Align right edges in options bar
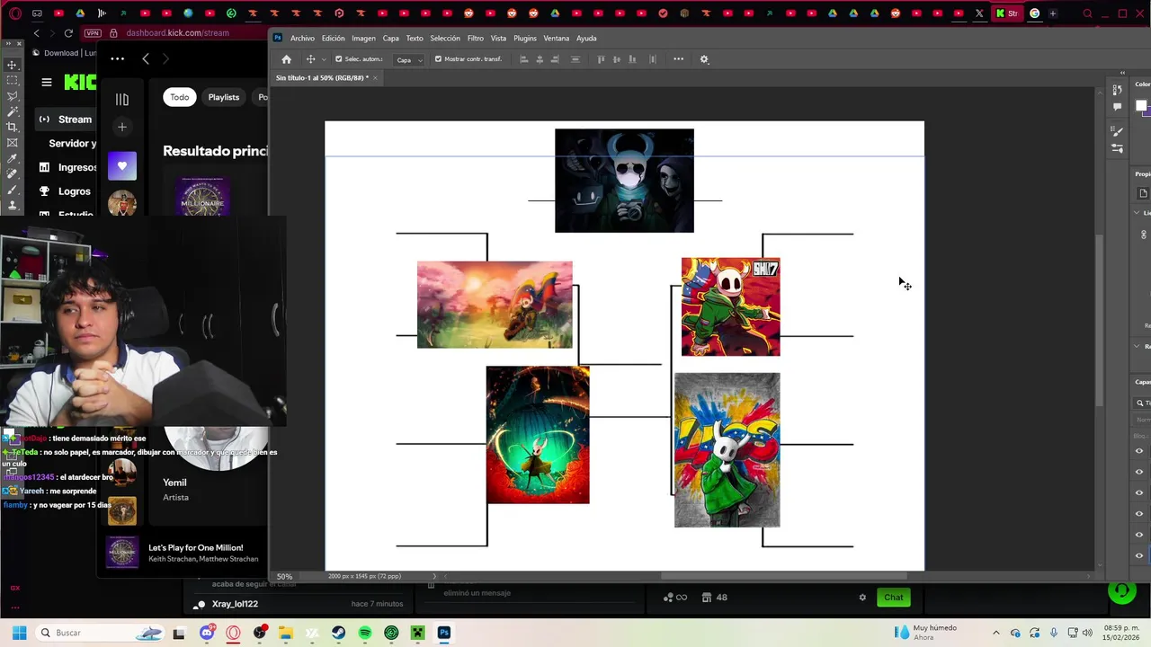 pyautogui.click(x=555, y=59)
